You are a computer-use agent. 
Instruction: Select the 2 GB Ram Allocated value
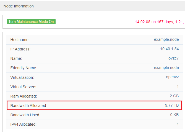[174, 96]
